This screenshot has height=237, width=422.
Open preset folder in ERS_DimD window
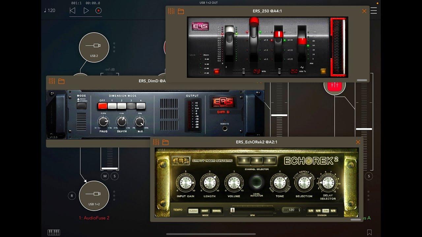61,81
